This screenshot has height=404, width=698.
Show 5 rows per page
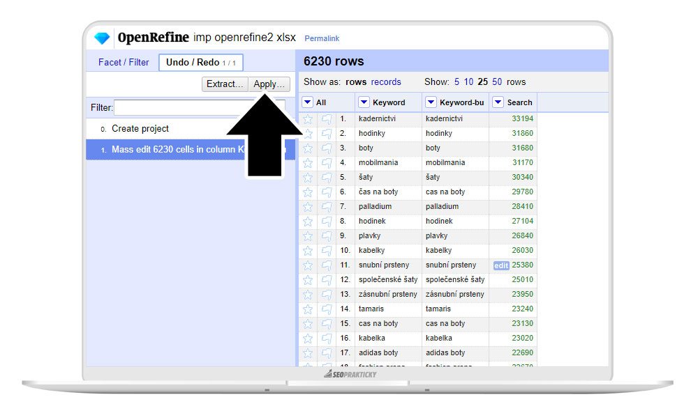coord(456,81)
